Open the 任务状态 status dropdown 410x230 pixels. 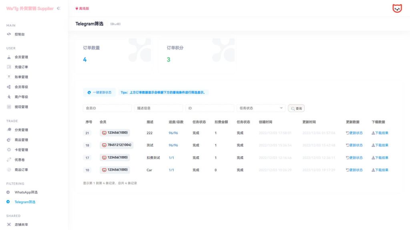[261, 108]
